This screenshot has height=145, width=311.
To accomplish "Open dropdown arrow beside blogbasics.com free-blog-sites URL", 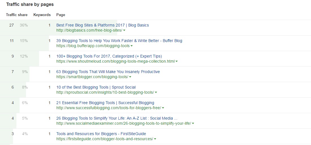I will click(124, 30).
